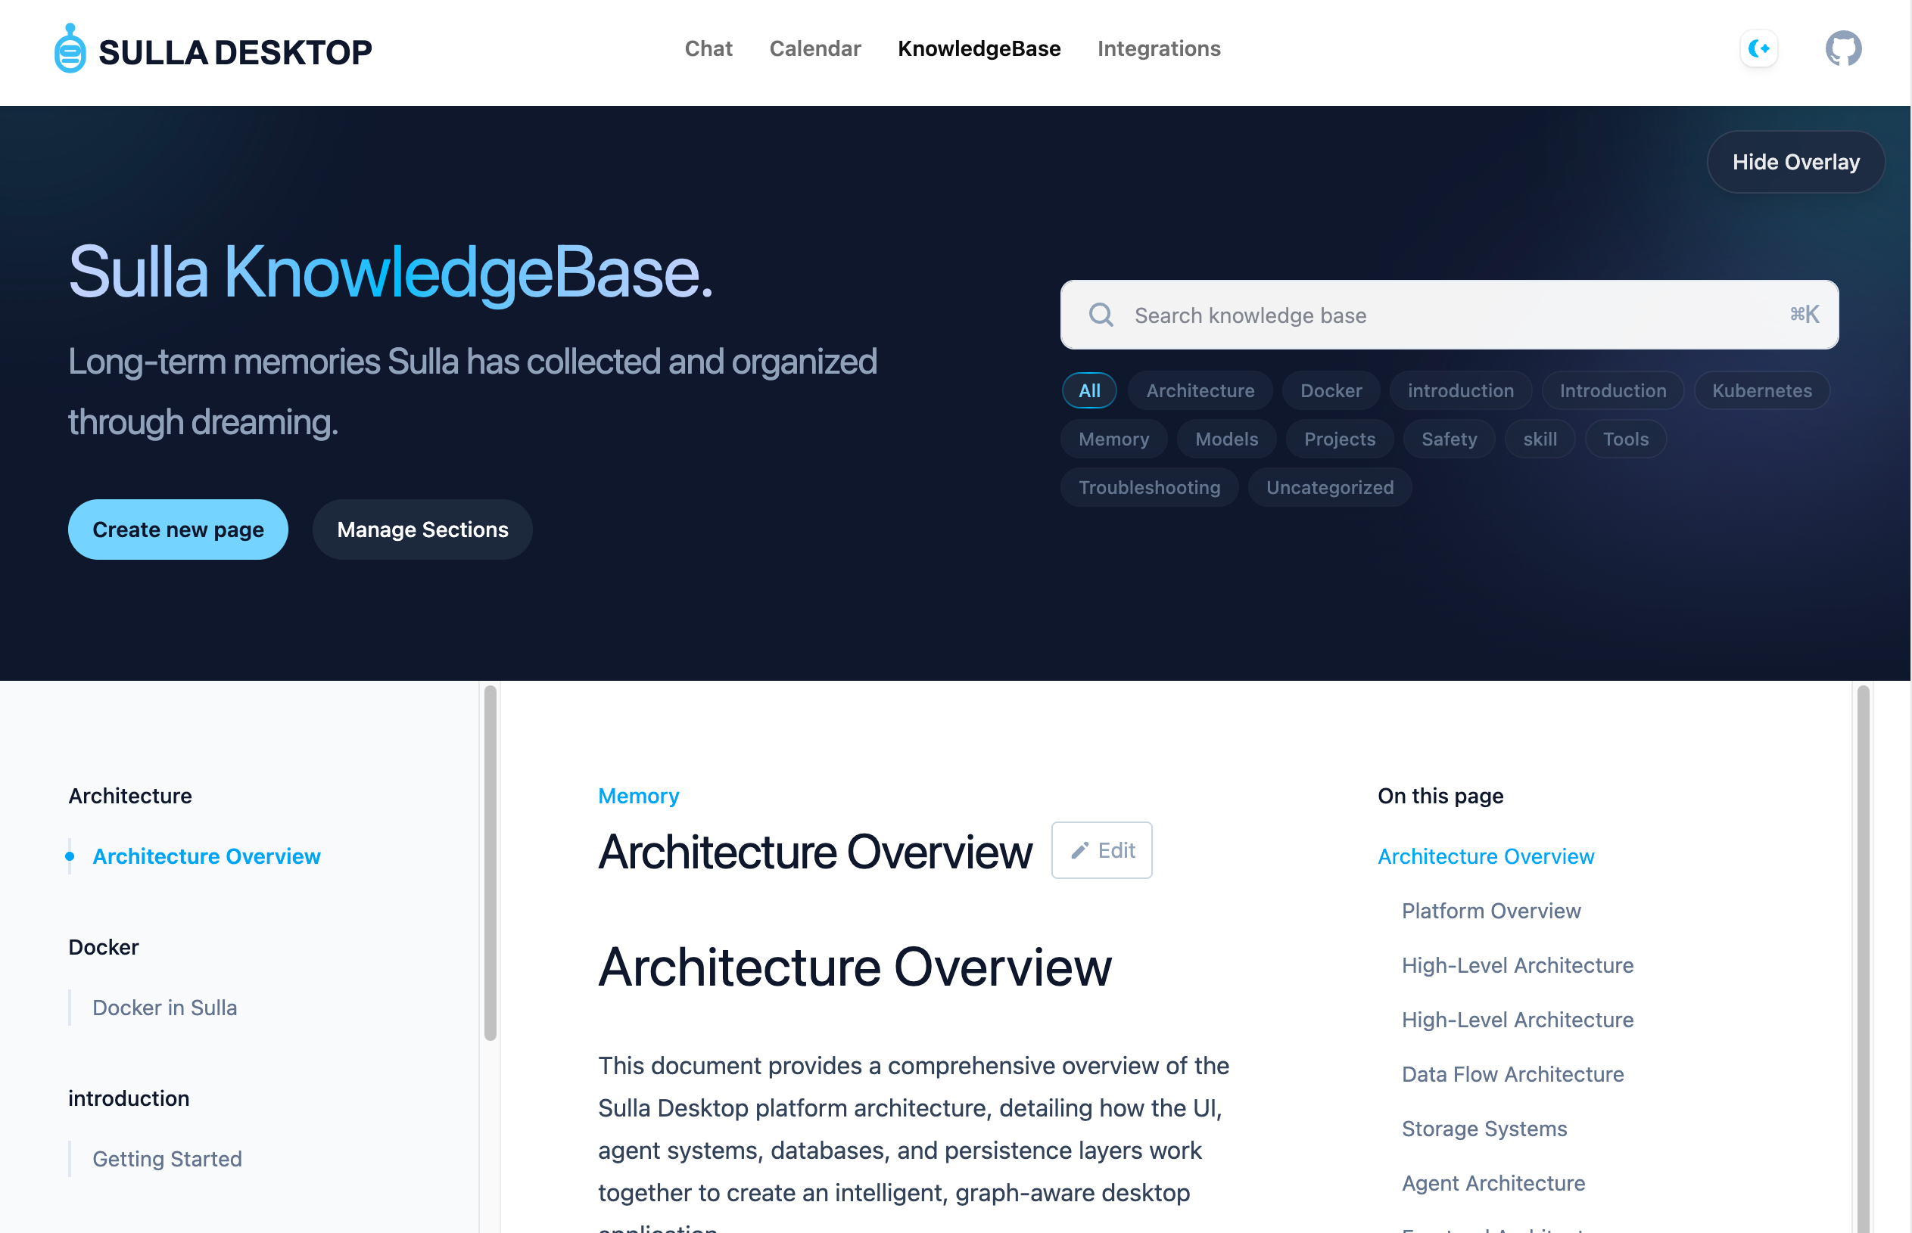Expand the introduction sidebar section
Image resolution: width=1912 pixels, height=1233 pixels.
128,1098
